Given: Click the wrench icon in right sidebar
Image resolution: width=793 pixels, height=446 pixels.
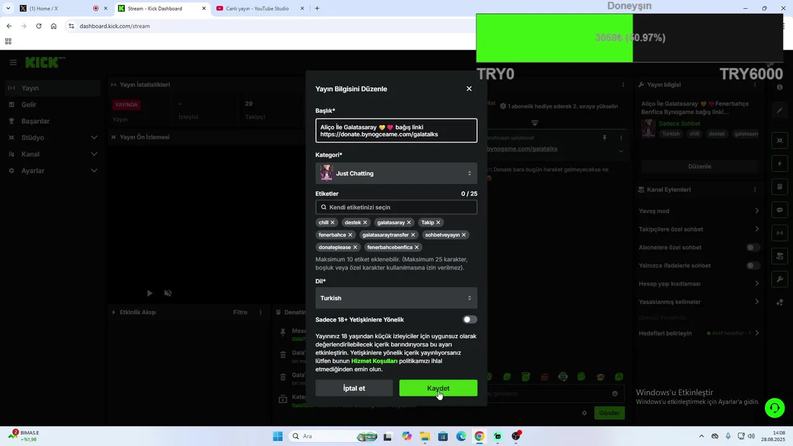Looking at the screenshot, I should [780, 279].
